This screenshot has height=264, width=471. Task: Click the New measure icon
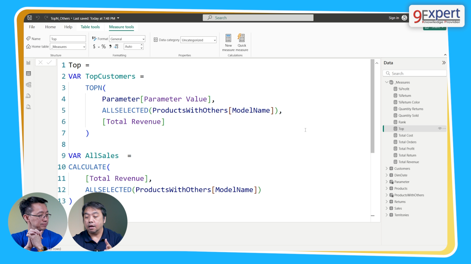[x=228, y=38]
